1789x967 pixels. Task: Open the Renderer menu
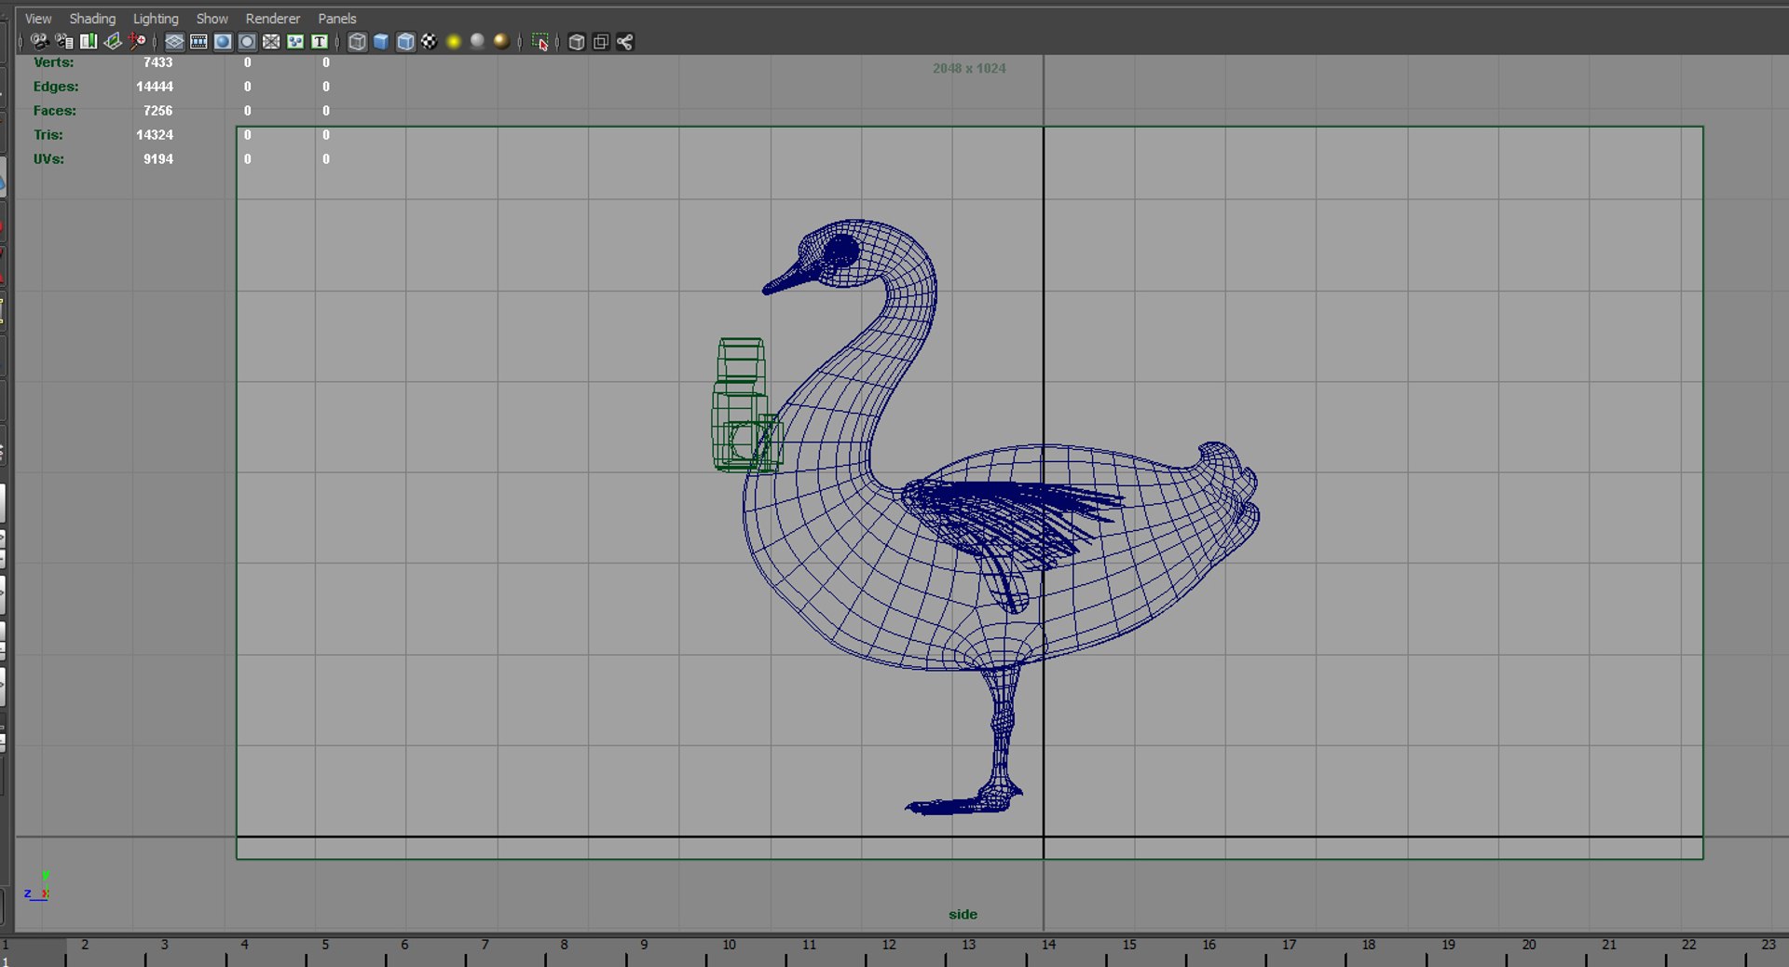273,19
